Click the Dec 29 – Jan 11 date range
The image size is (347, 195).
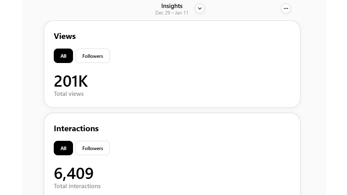click(172, 13)
